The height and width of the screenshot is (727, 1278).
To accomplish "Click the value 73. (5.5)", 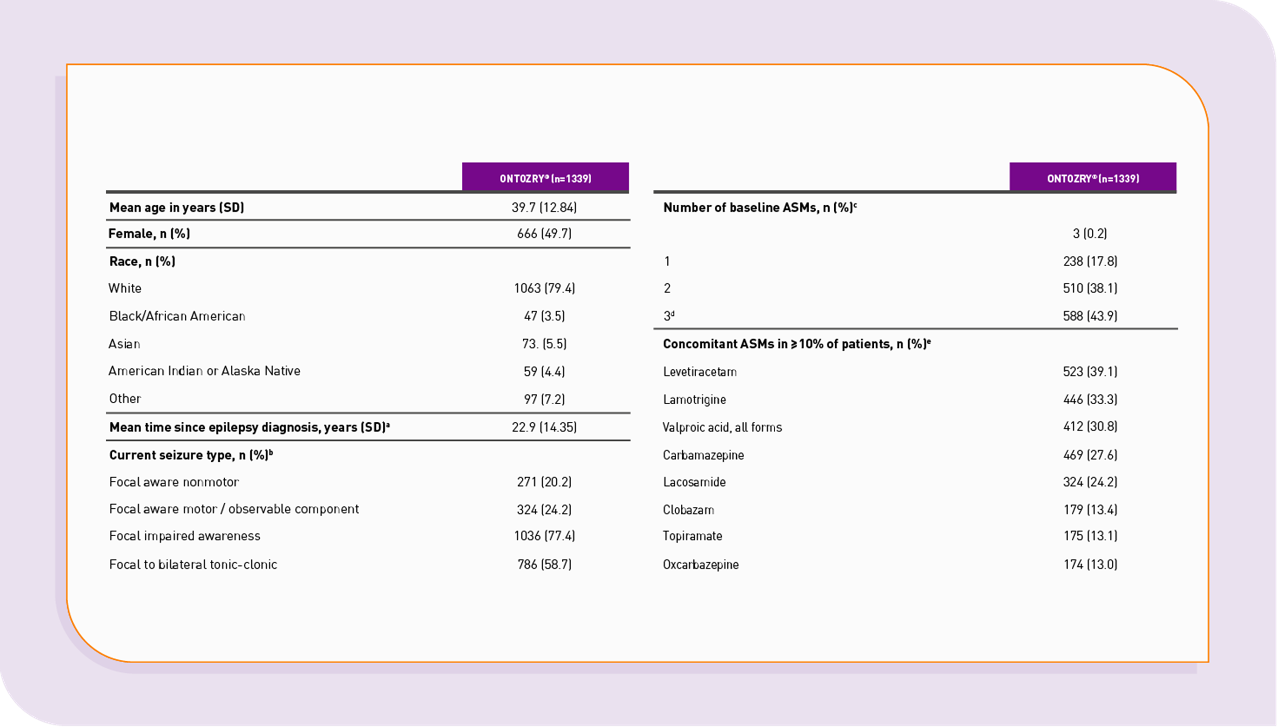I will click(x=544, y=344).
